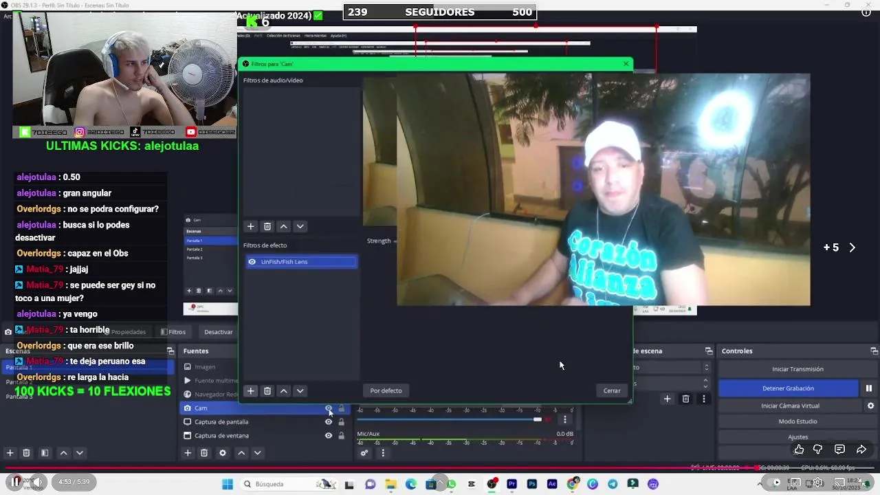Click Desactivar in source toolbar

coord(218,332)
